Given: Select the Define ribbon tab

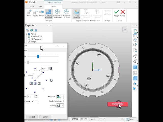Looking at the screenshot, I should [53, 6].
